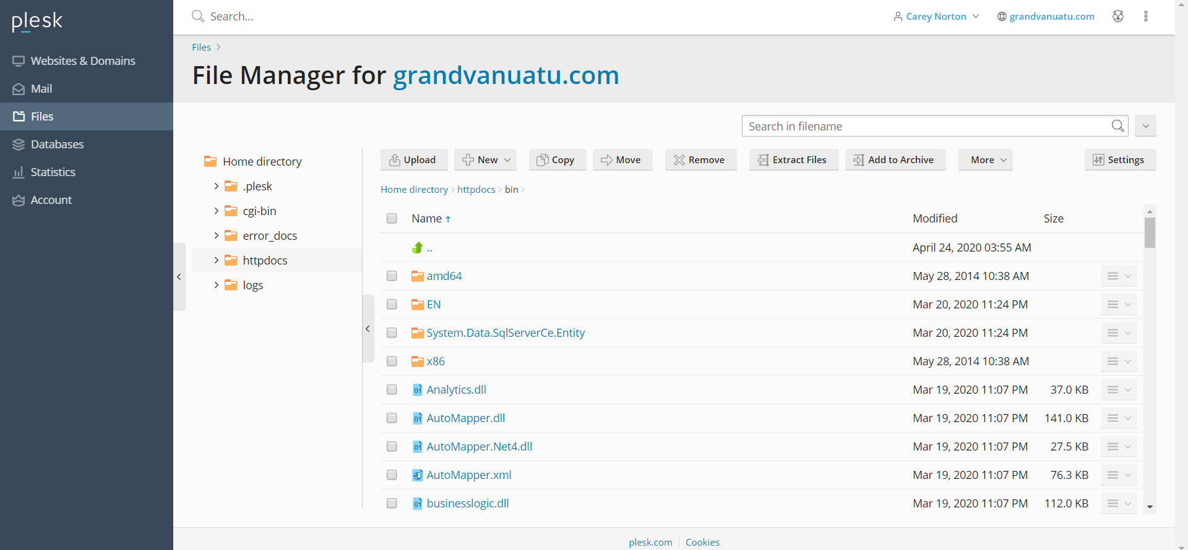Screen dimensions: 1188x550
Task: Click the Upload button
Action: pos(413,159)
